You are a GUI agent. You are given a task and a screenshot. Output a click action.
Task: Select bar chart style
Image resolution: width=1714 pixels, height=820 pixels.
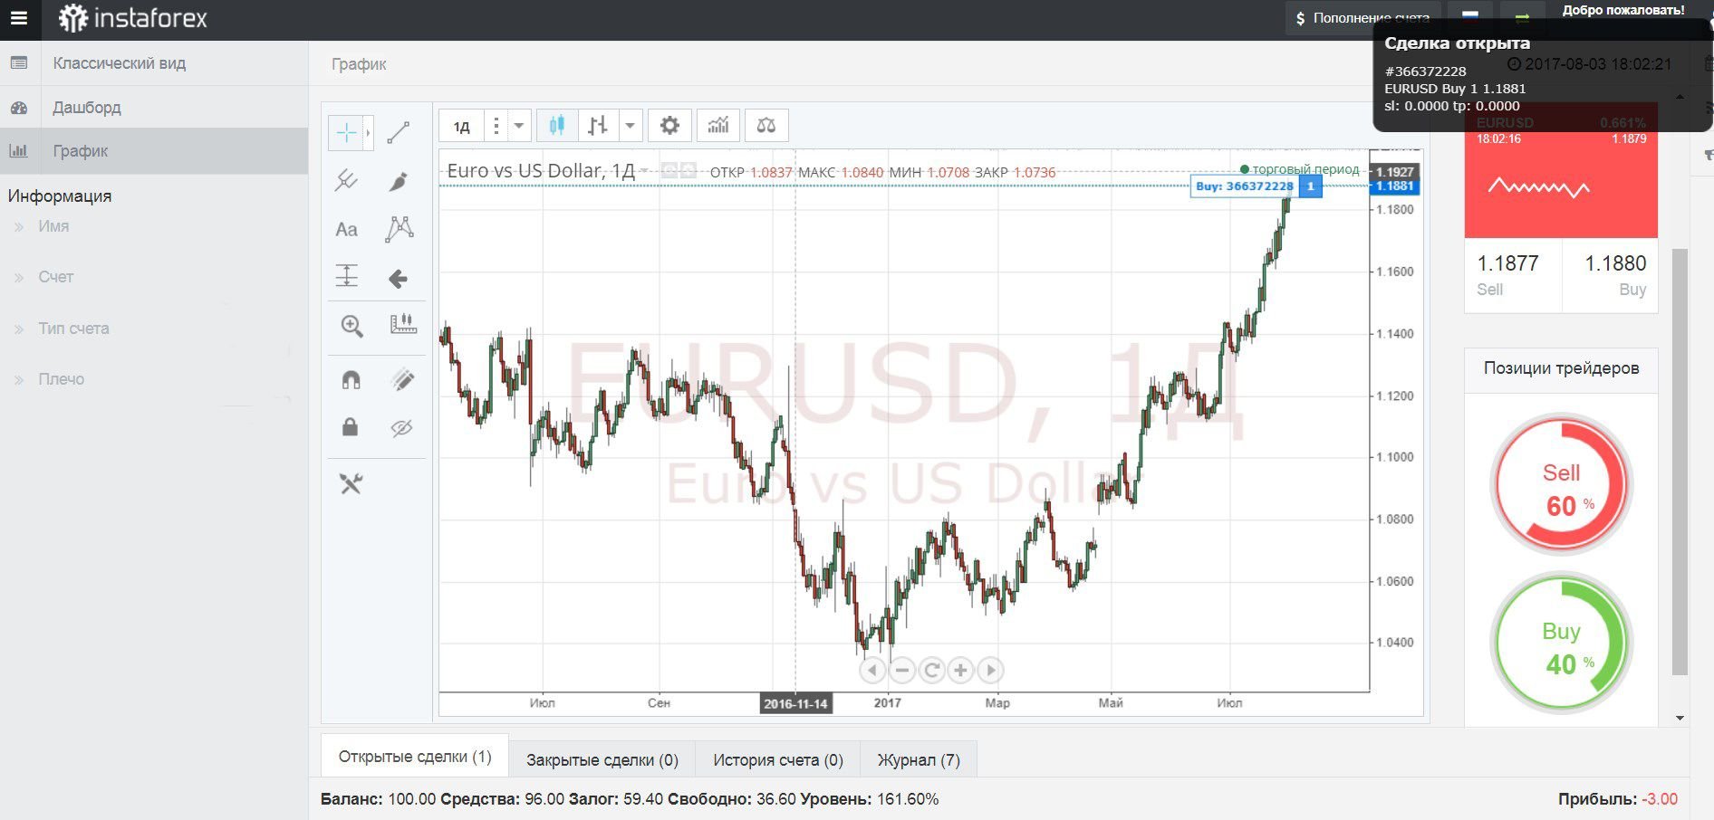[598, 126]
